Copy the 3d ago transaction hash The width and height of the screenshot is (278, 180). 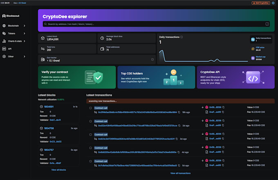(x=177, y=139)
